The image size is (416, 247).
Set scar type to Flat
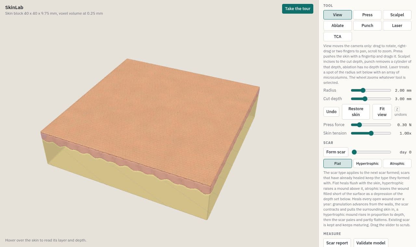[x=337, y=163]
